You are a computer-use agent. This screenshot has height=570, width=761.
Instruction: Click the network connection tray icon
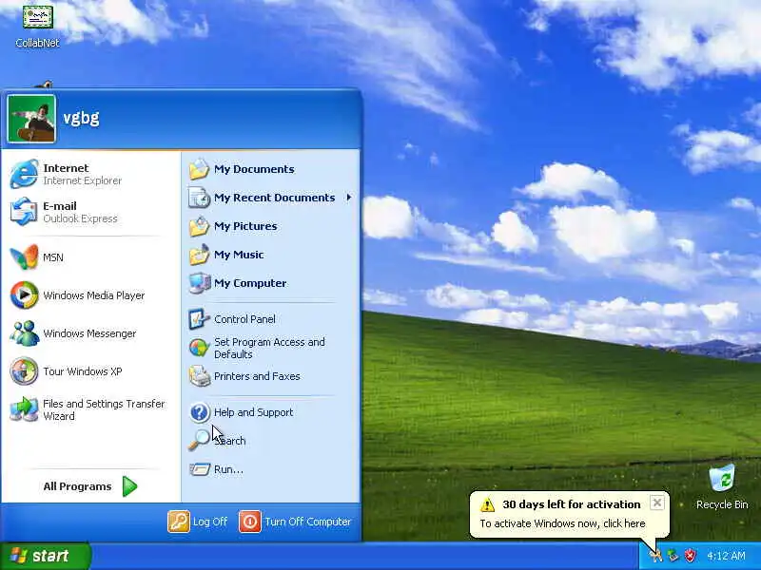673,556
